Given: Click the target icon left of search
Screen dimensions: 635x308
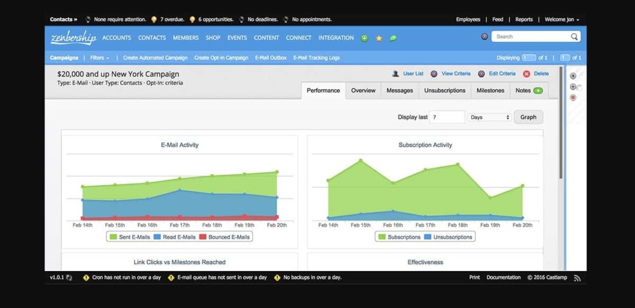Looking at the screenshot, I should click(x=484, y=36).
